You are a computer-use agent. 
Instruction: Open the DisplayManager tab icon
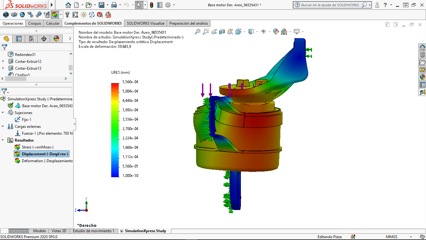coord(56,39)
